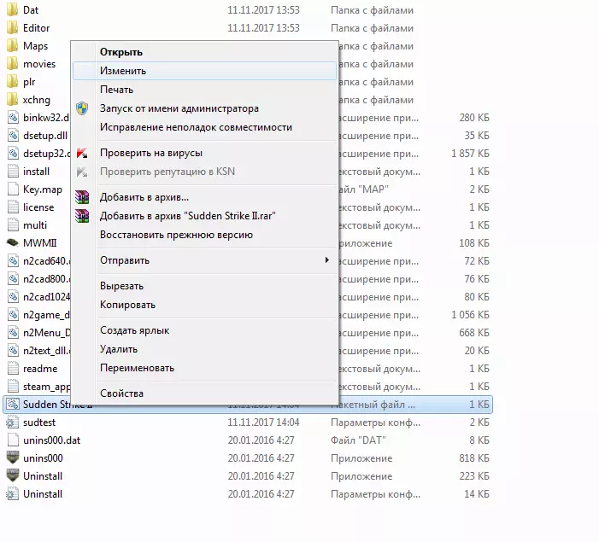Choose Проверить на вирусы
This screenshot has width=599, height=542.
point(151,153)
